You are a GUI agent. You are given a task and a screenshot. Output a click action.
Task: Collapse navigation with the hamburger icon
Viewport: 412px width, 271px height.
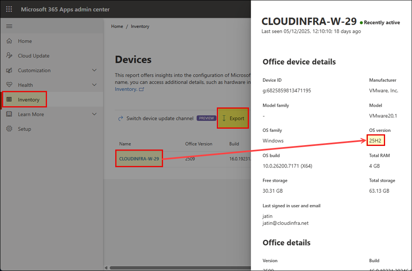pos(9,26)
